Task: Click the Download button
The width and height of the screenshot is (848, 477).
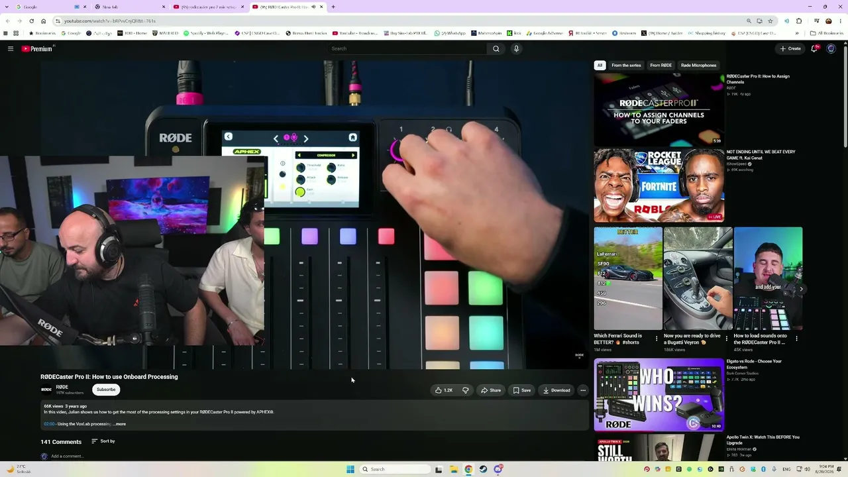Action: (556, 390)
